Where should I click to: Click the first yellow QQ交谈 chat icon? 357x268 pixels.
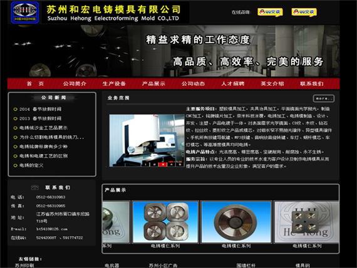270,12
